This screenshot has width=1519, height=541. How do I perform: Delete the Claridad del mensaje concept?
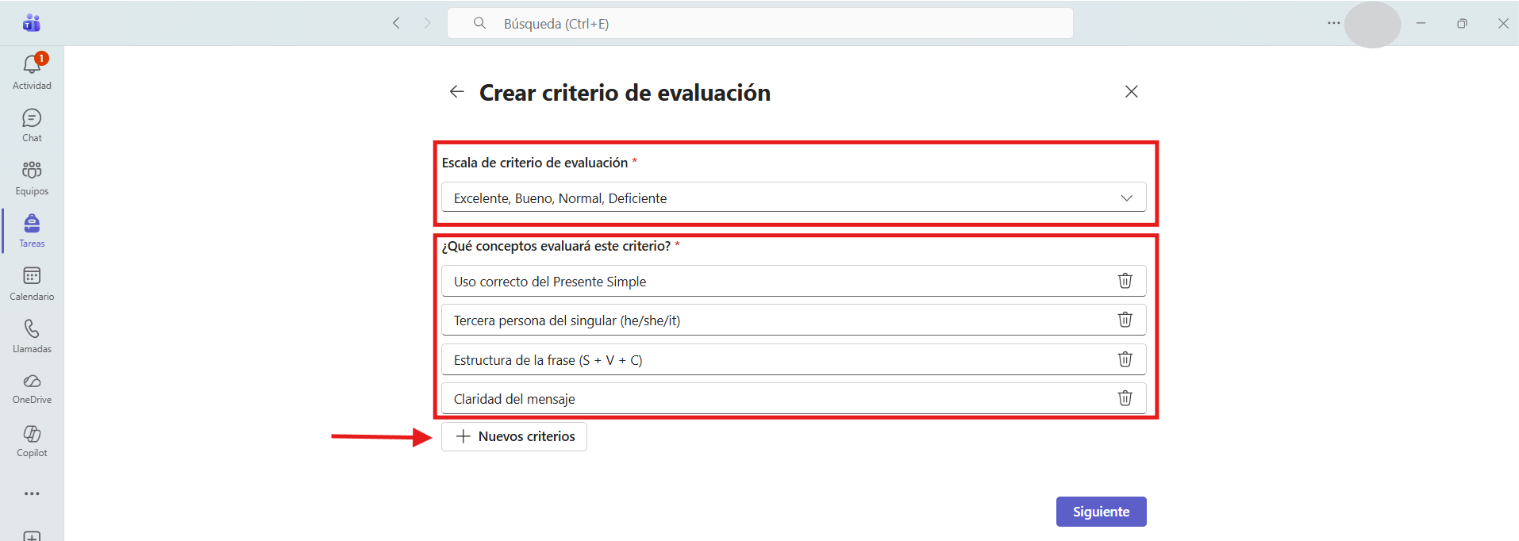click(1125, 398)
